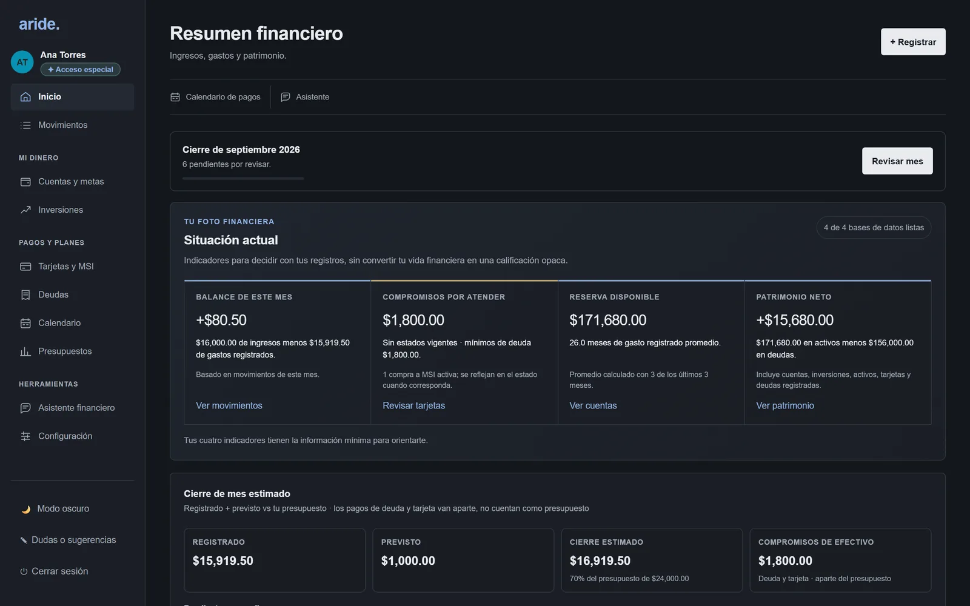Click the wallet icon for Cuentas y metas
This screenshot has width=970, height=606.
[25, 182]
